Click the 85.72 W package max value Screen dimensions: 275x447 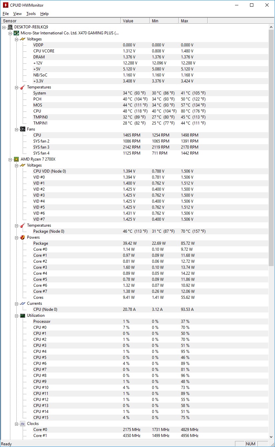click(x=188, y=243)
